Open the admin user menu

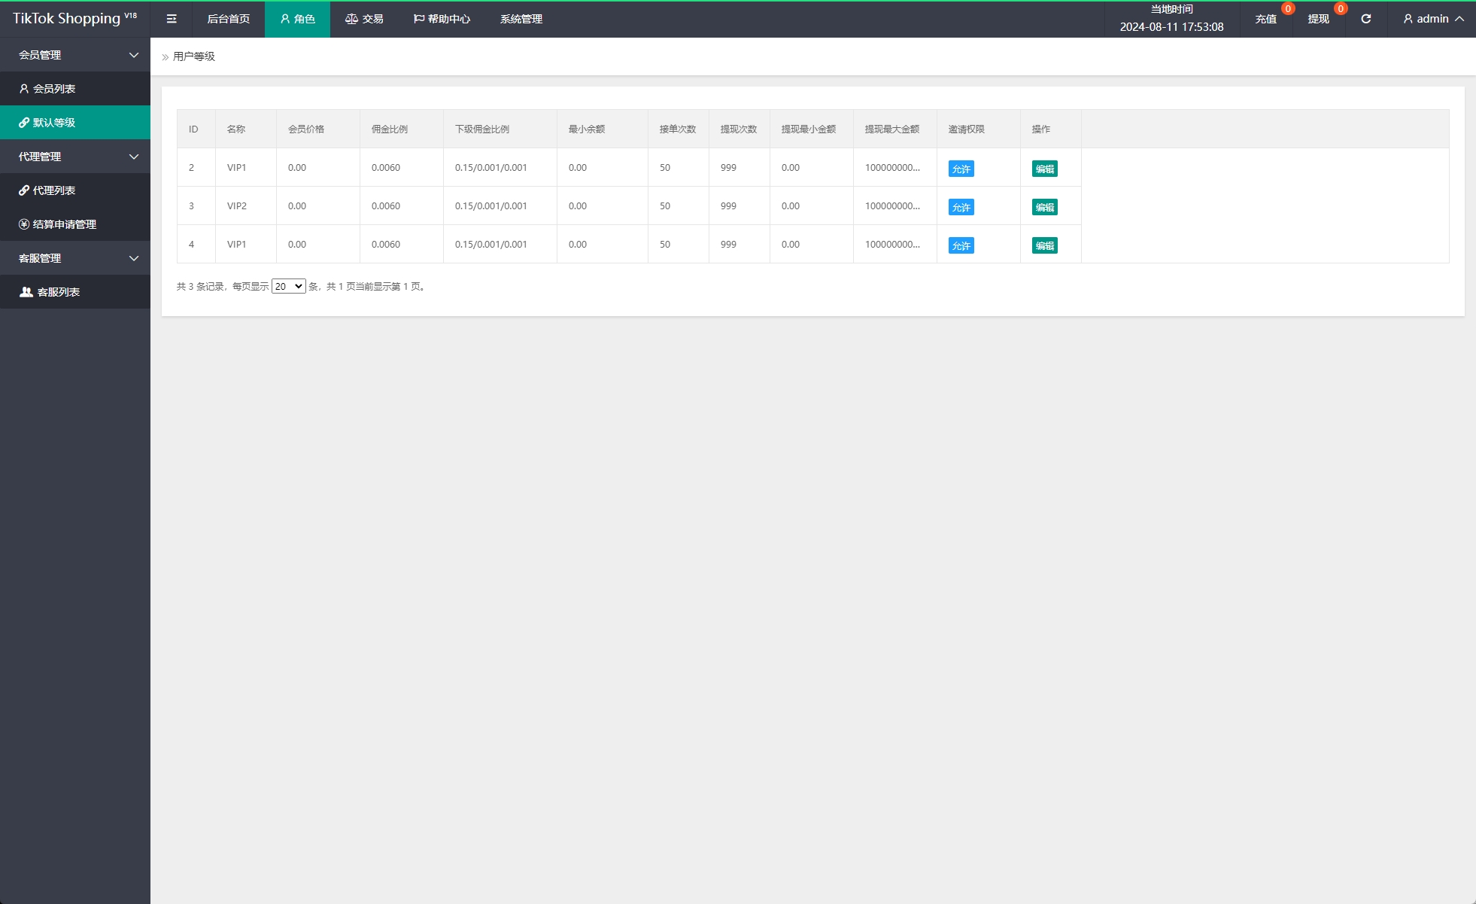[x=1432, y=19]
